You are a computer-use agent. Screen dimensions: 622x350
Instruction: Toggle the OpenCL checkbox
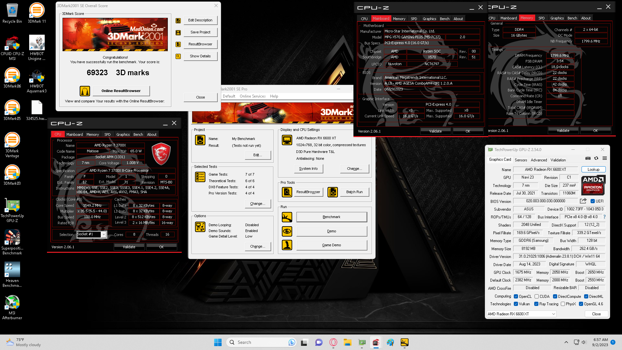tap(516, 297)
